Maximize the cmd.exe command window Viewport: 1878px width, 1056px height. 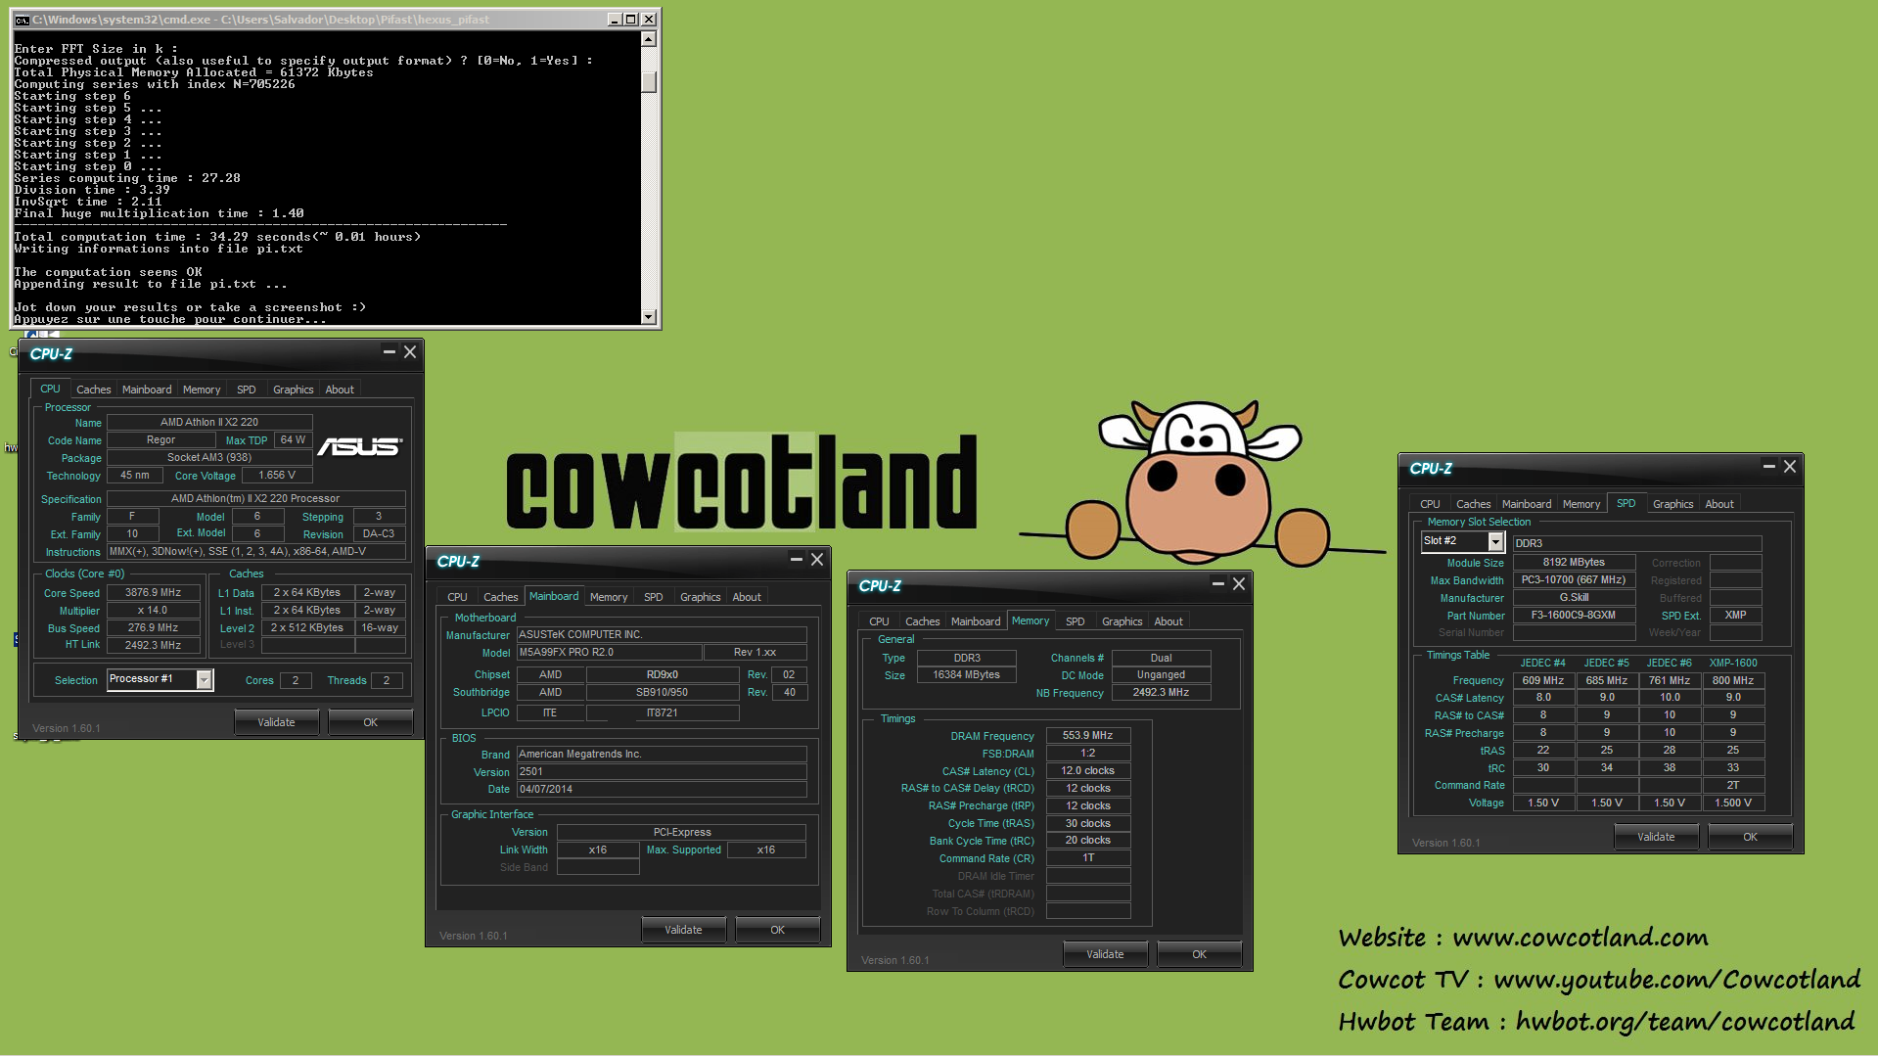click(631, 20)
